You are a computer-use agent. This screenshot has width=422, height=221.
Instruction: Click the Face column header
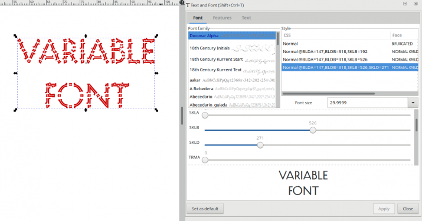404,35
